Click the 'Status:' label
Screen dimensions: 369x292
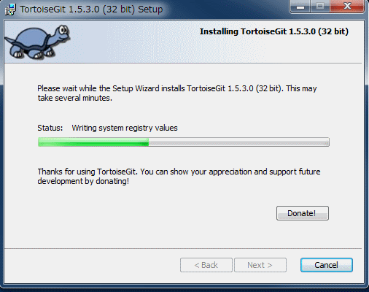(x=50, y=128)
